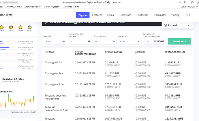Click the globe icon beside Русский

[165, 25]
